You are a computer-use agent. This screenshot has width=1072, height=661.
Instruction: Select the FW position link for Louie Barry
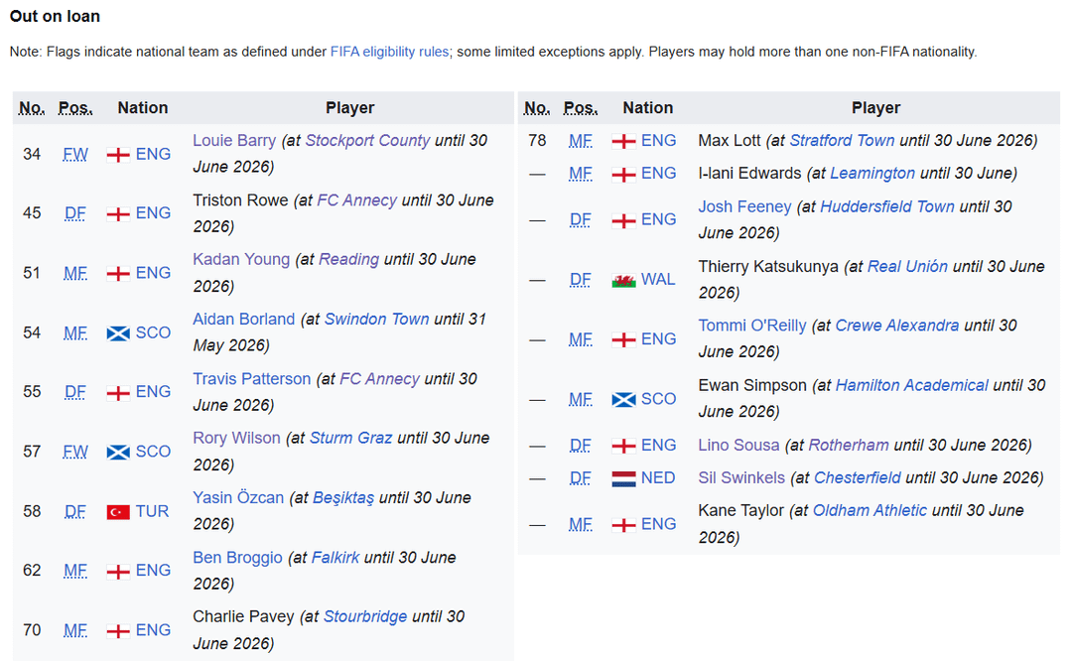point(75,154)
